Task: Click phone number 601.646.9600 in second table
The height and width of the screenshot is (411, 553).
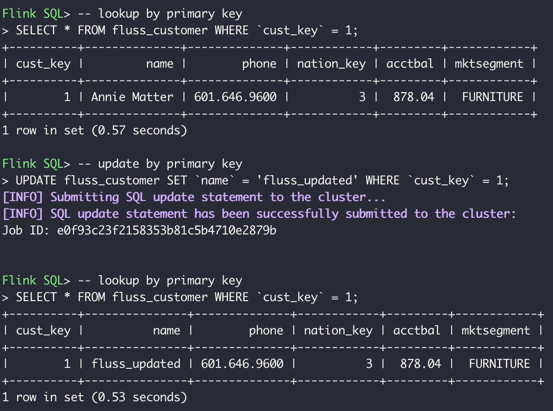Action: [242, 363]
